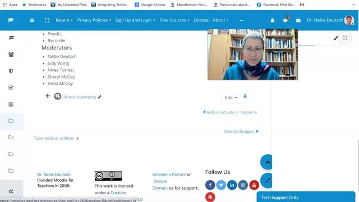This screenshot has width=359, height=202.
Task: Open settings gears at sidebar bottom
Action: click(x=11, y=191)
